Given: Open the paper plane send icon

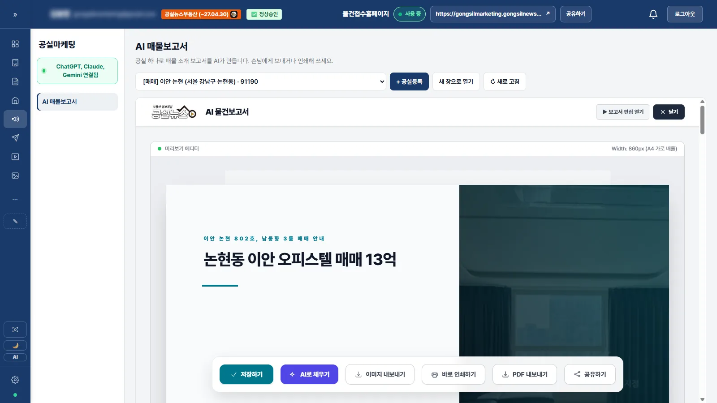Looking at the screenshot, I should pyautogui.click(x=15, y=138).
